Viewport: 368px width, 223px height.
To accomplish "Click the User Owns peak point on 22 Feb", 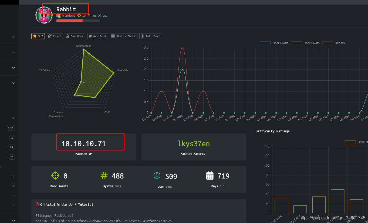I will [183, 70].
